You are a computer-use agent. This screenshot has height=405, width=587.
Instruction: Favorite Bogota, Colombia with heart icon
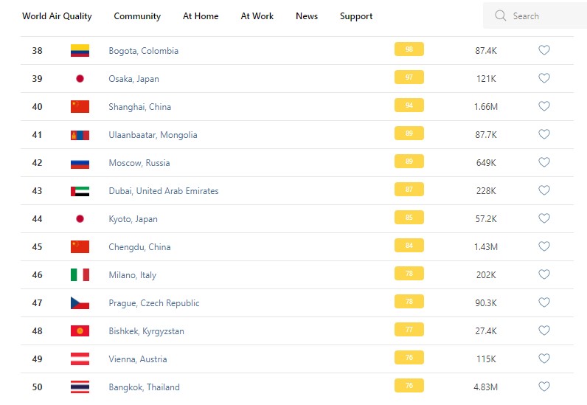[x=544, y=50]
